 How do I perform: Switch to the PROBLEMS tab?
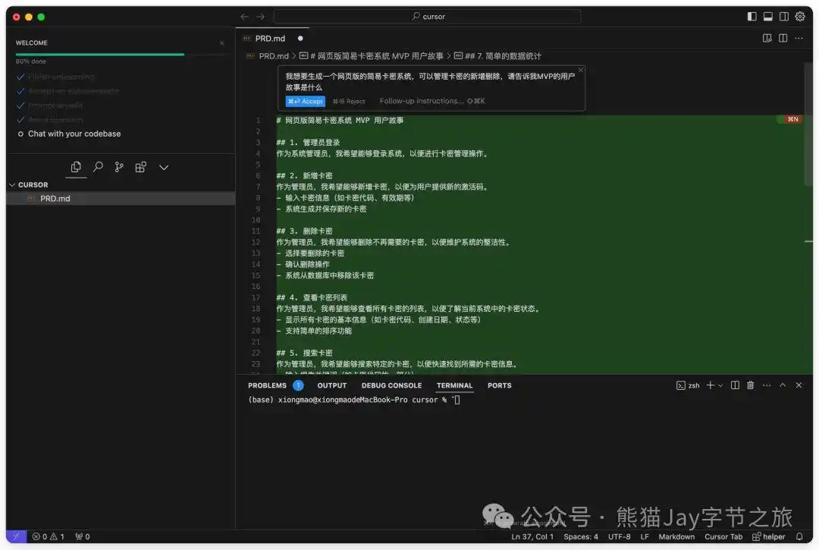point(267,385)
